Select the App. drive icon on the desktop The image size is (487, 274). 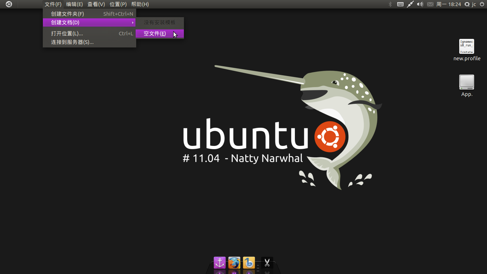pos(467,82)
